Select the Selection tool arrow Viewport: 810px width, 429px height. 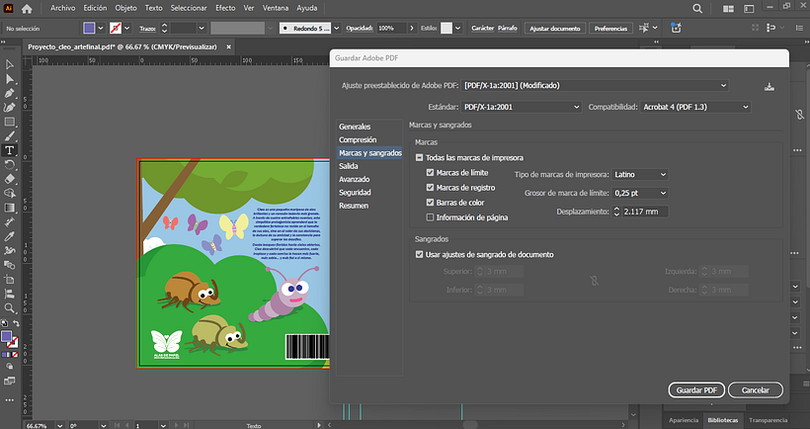9,64
